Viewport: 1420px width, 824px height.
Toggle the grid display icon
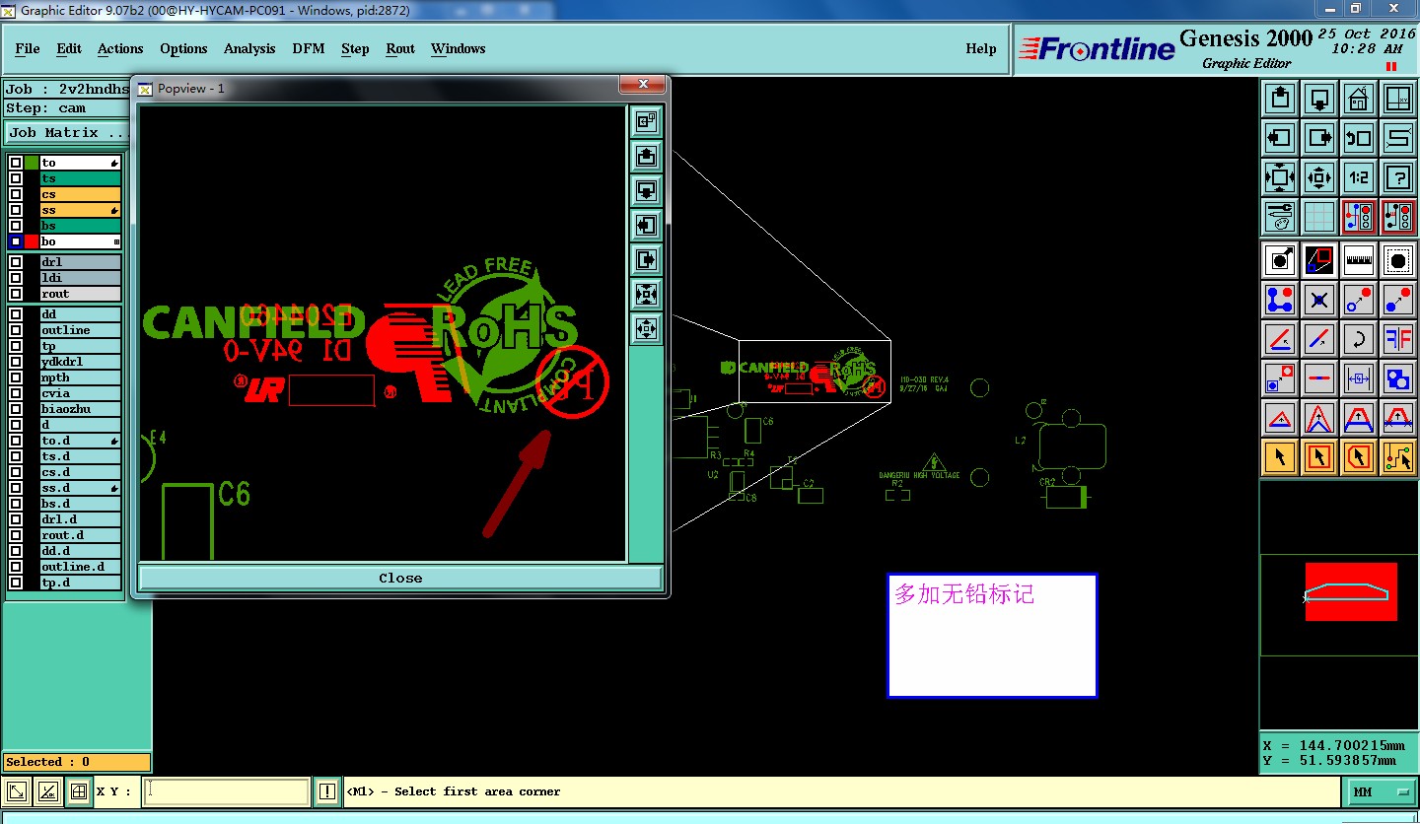coord(1319,217)
